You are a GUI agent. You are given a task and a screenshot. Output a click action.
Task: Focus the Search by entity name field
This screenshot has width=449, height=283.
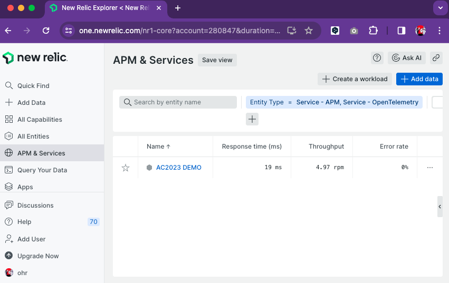coord(178,102)
